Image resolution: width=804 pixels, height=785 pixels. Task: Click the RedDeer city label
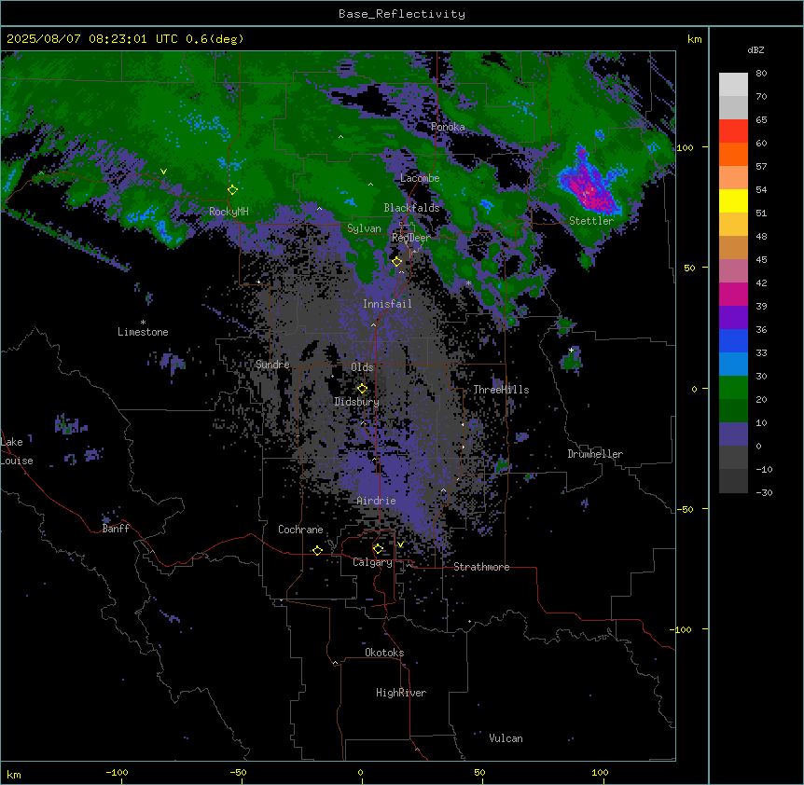[410, 238]
